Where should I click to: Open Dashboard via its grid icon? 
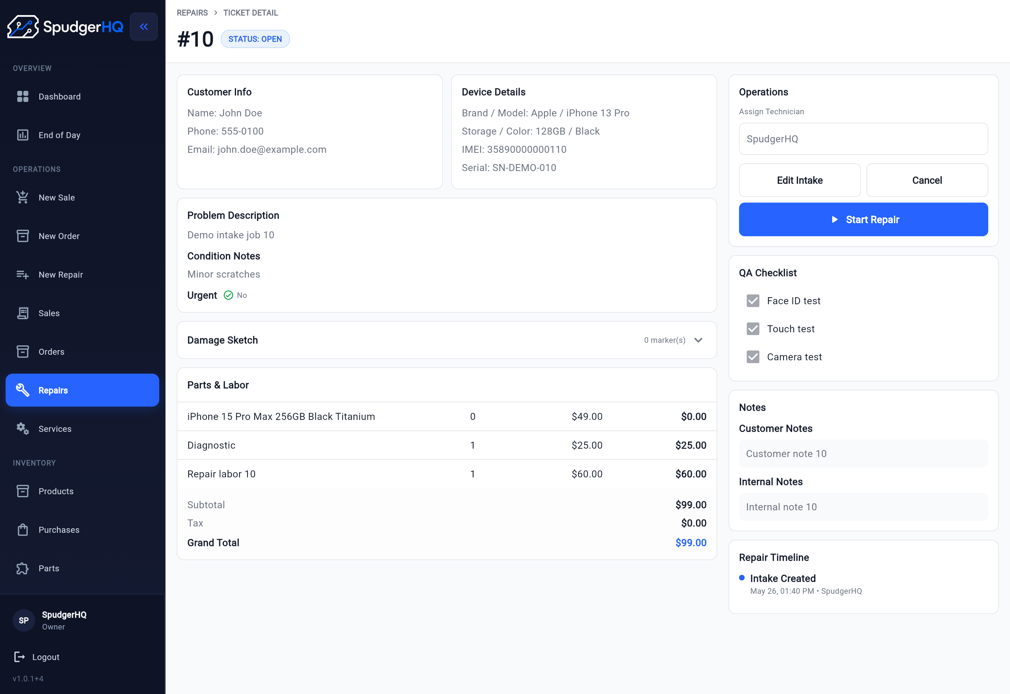[22, 96]
